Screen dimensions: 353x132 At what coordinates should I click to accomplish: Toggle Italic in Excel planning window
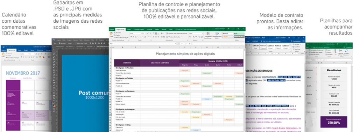(134, 37)
